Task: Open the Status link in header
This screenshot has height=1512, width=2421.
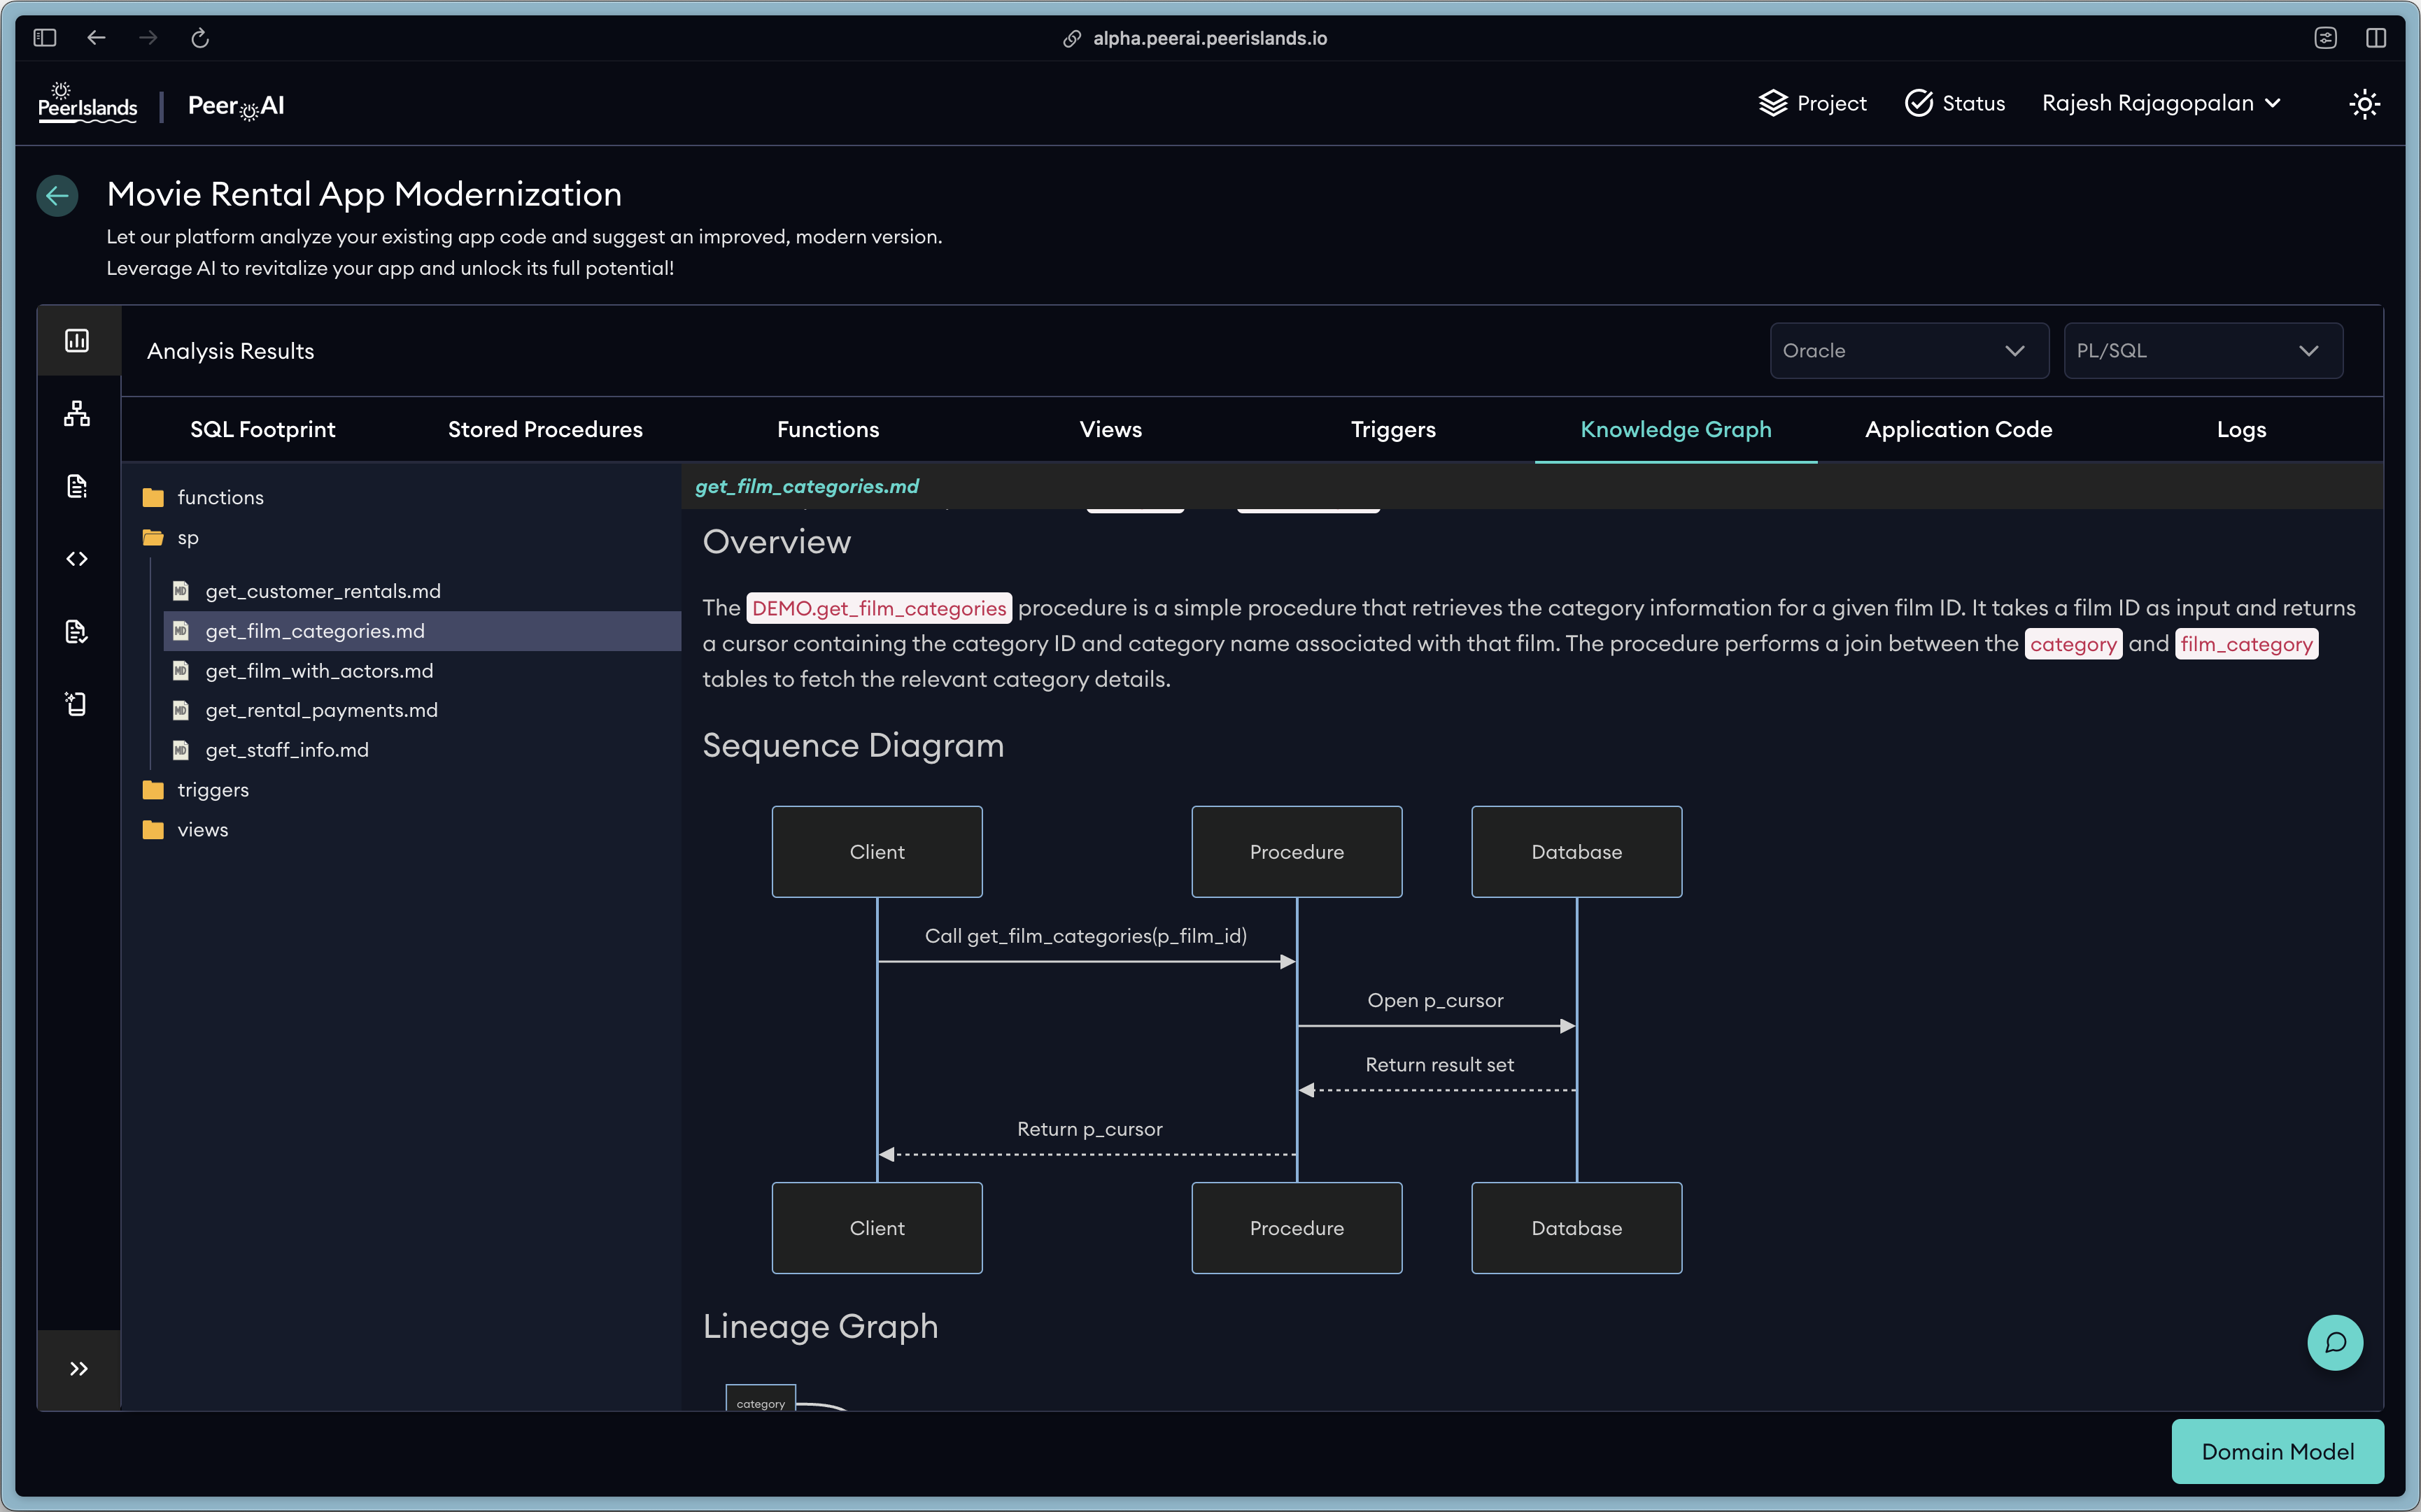Action: tap(1955, 103)
